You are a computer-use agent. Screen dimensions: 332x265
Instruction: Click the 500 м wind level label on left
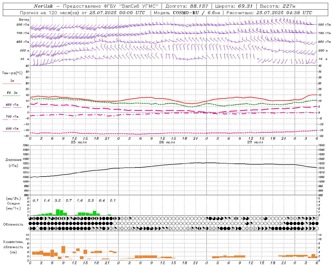coord(25,50)
